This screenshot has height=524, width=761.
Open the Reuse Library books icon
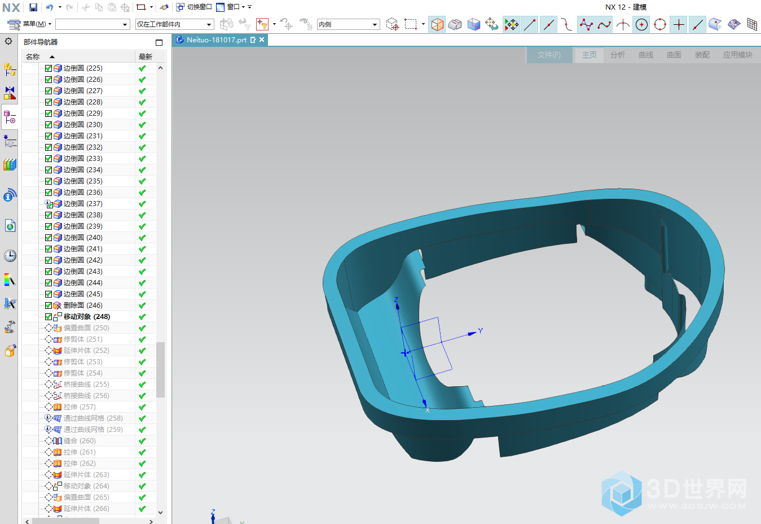point(10,165)
